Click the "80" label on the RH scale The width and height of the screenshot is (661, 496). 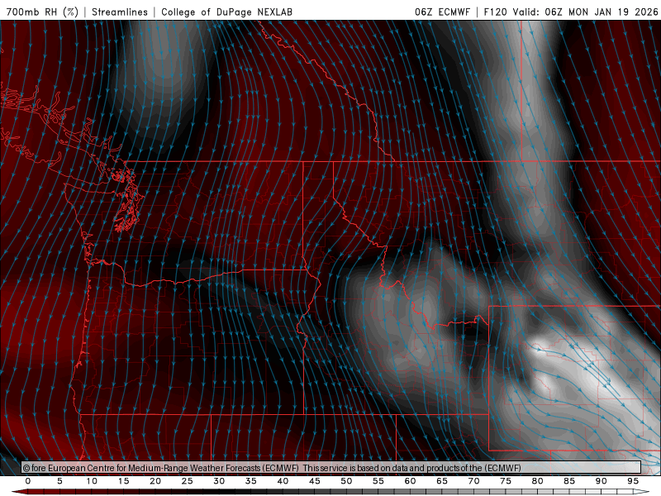click(538, 481)
